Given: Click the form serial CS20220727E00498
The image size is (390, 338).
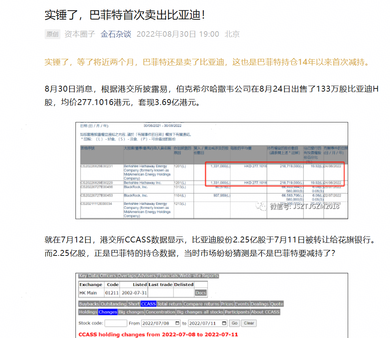Looking at the screenshot, I should (97, 187).
